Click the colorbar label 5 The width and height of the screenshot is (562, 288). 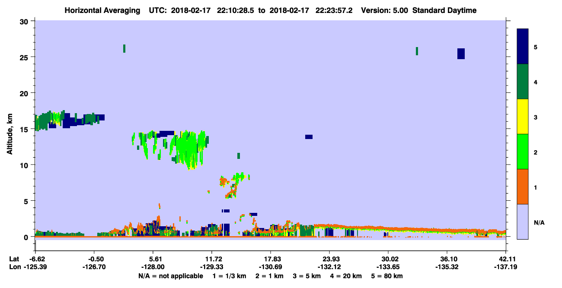point(536,47)
